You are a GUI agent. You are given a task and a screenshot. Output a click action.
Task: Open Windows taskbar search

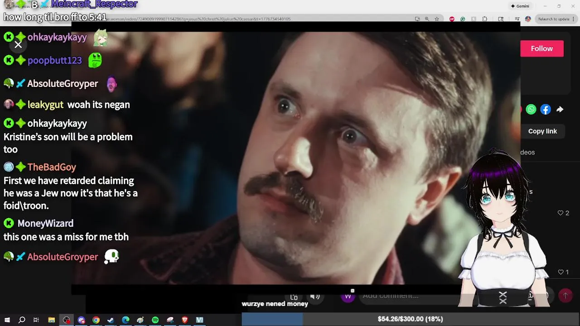pyautogui.click(x=22, y=320)
